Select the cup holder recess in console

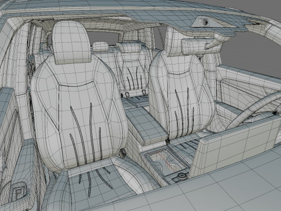tap(166, 161)
